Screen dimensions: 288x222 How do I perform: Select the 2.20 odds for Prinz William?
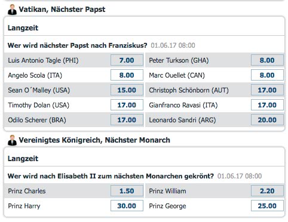point(267,191)
